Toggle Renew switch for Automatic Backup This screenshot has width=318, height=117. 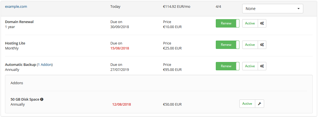coord(227,66)
